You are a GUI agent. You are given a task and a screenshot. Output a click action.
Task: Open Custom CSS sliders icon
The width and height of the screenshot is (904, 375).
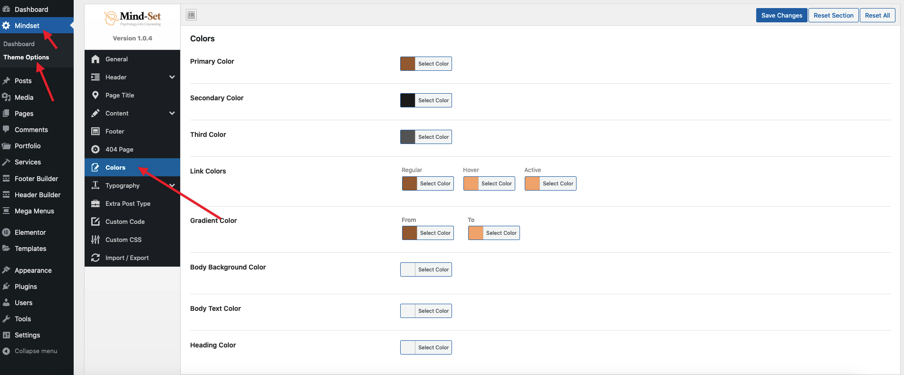pyautogui.click(x=96, y=240)
